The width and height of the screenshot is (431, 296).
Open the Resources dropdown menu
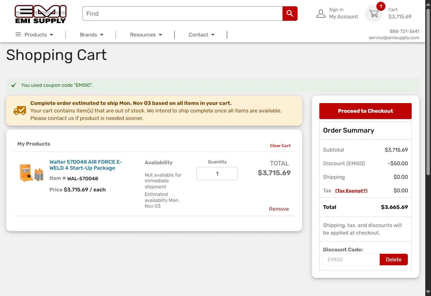click(x=146, y=35)
